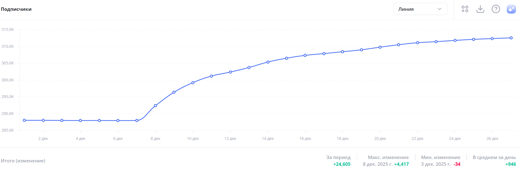Click the first data point on the chart
The image size is (520, 171).
[x=24, y=120]
